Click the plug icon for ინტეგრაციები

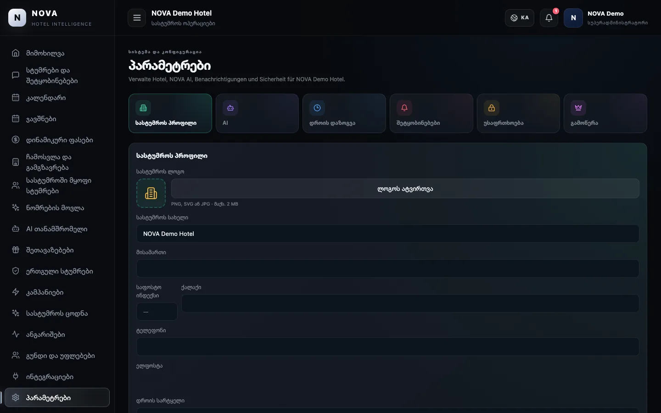[x=16, y=377]
